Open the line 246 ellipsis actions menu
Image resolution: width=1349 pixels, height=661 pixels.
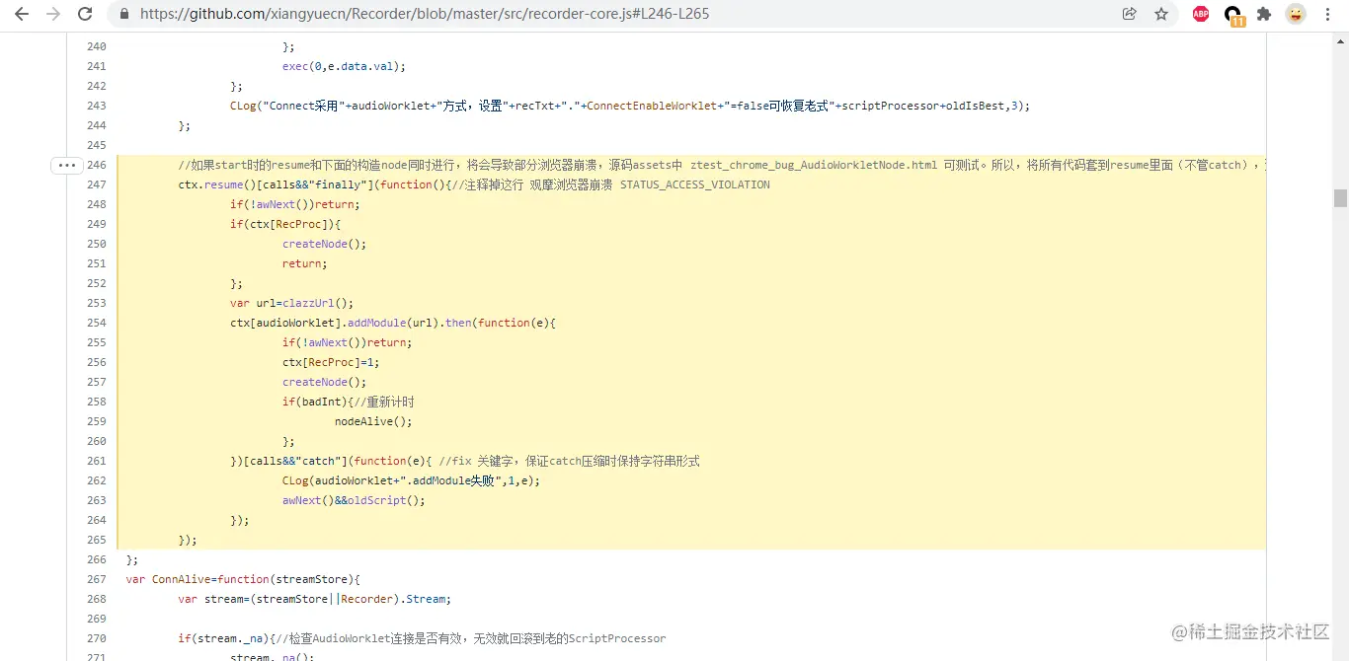(66, 165)
